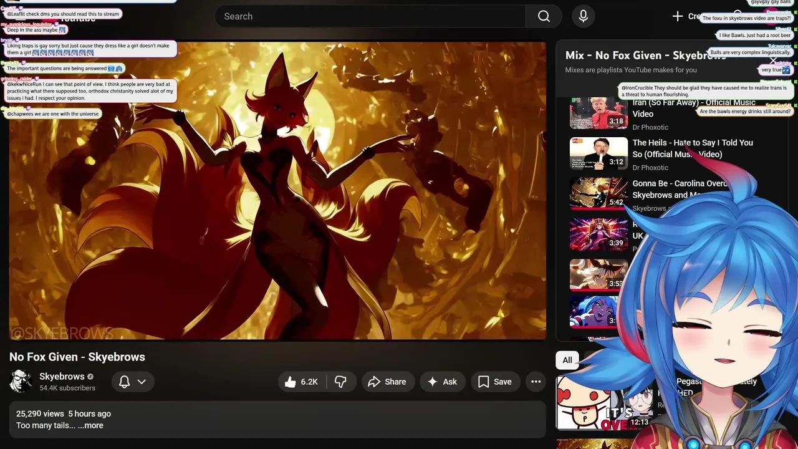
Task: Select the 3:39 playlist video thumbnail
Action: pyautogui.click(x=598, y=234)
